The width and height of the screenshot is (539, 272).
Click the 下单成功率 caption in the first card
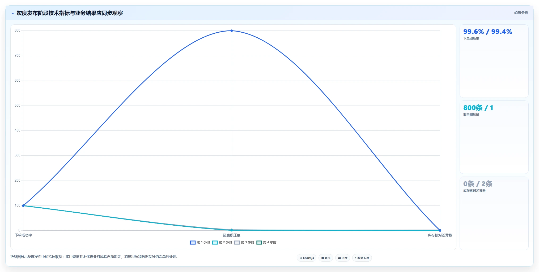[x=471, y=39]
